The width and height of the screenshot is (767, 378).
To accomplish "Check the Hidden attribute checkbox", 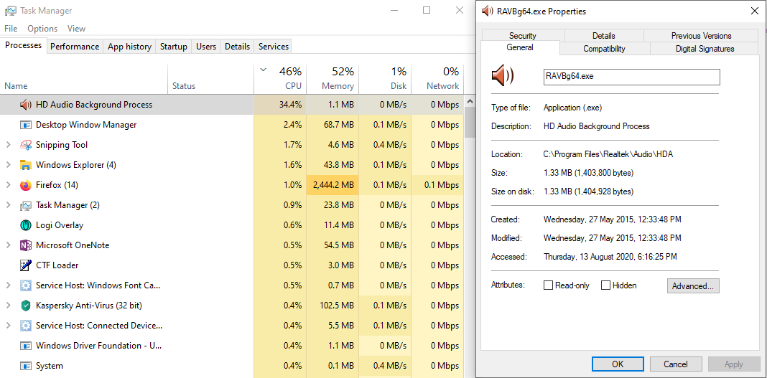I will [605, 285].
